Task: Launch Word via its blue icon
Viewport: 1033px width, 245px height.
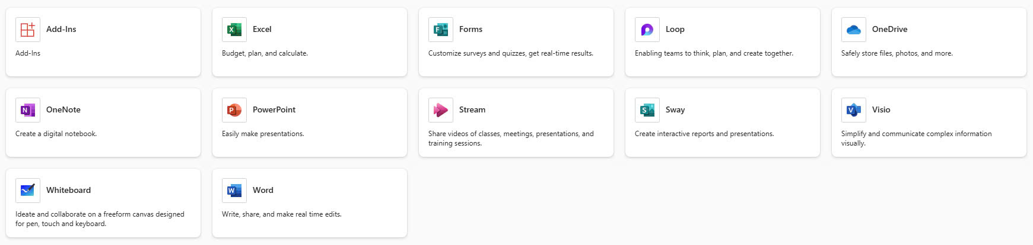Action: pyautogui.click(x=234, y=191)
